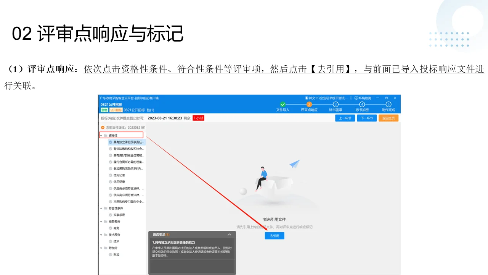Select the completed 文件导入 step icon
Screen dimensions: 488x275
point(283,104)
